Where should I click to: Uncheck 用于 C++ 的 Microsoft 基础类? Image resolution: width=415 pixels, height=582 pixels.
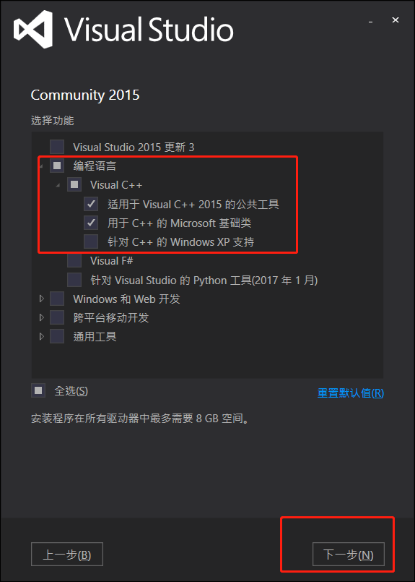point(91,223)
